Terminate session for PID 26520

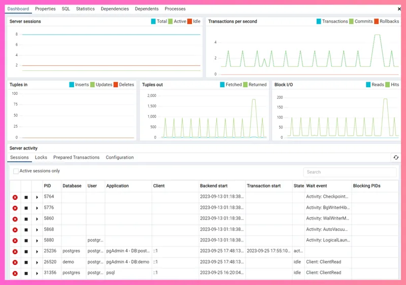pos(15,263)
